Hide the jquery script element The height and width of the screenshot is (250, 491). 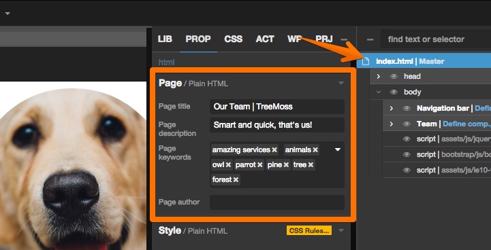tap(407, 139)
